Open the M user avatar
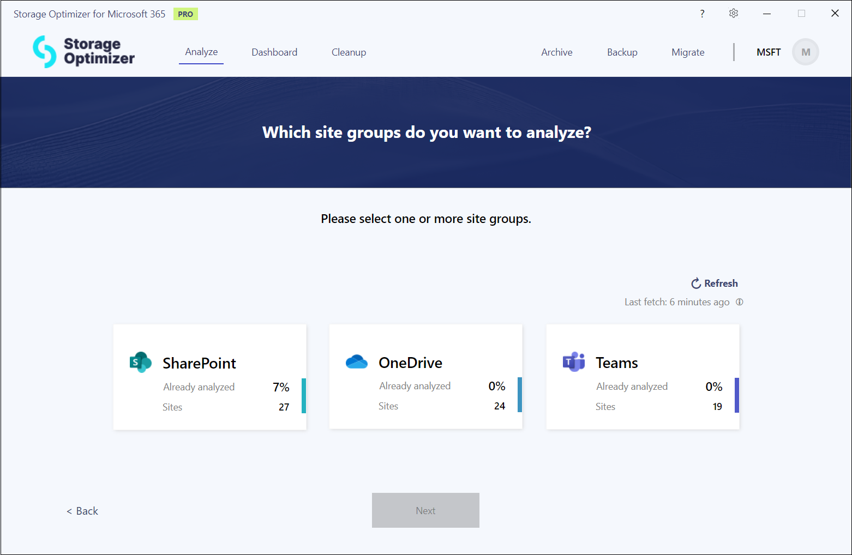Viewport: 852px width, 555px height. click(x=805, y=52)
